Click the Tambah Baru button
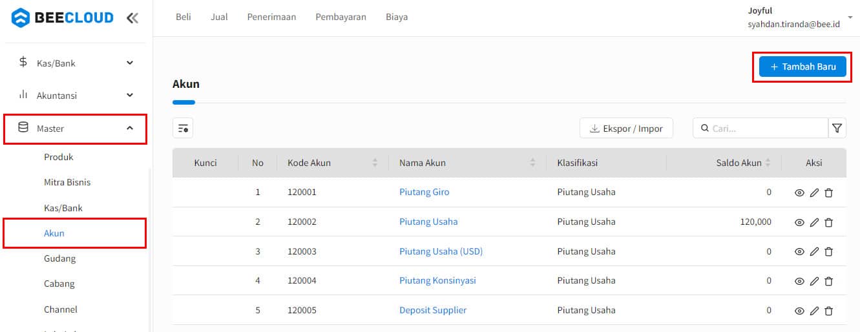The image size is (860, 332). click(x=802, y=67)
